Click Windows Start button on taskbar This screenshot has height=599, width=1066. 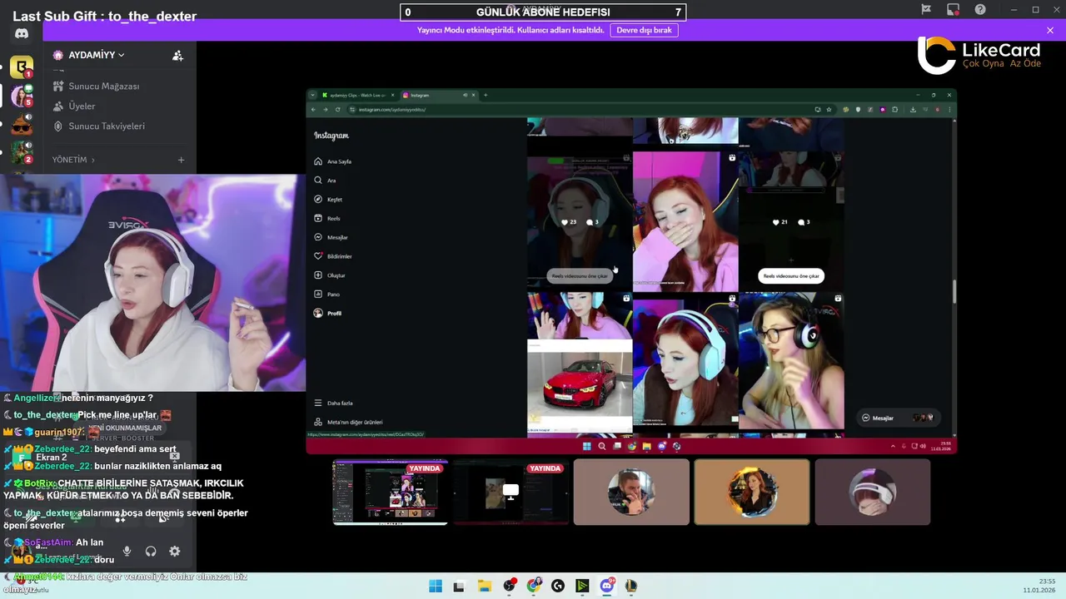[x=436, y=586]
